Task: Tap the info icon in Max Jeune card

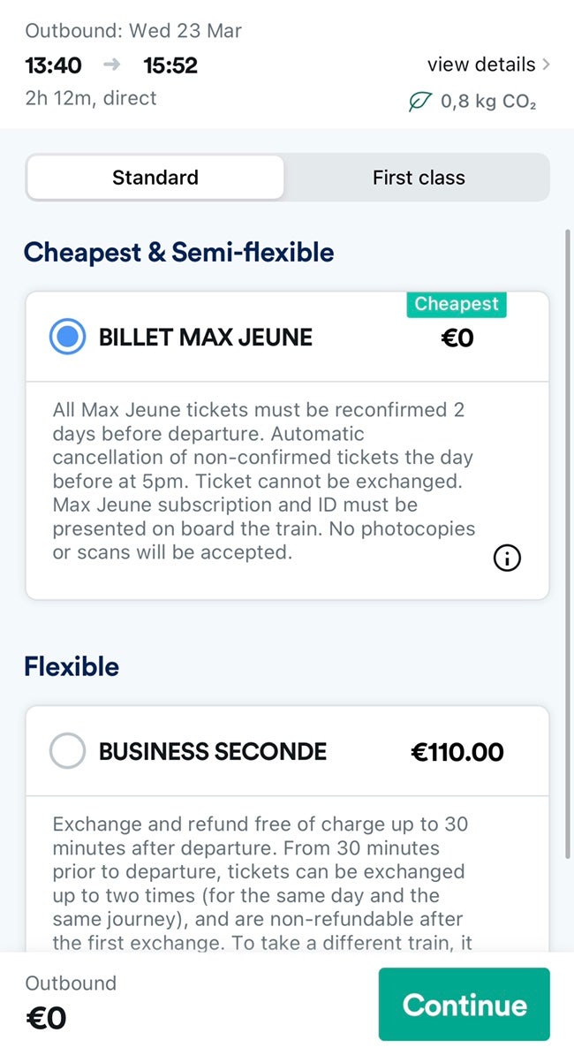Action: tap(507, 558)
